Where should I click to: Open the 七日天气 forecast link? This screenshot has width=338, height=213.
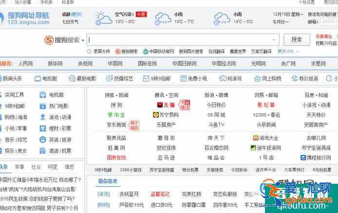point(70,22)
